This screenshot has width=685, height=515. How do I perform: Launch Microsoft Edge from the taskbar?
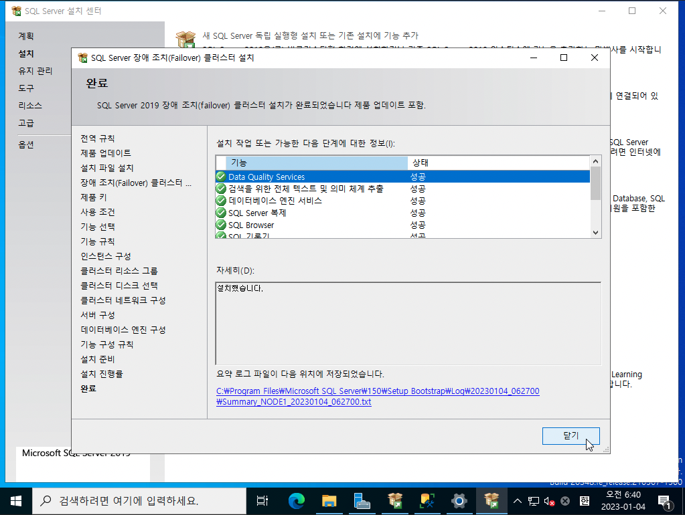pyautogui.click(x=297, y=501)
